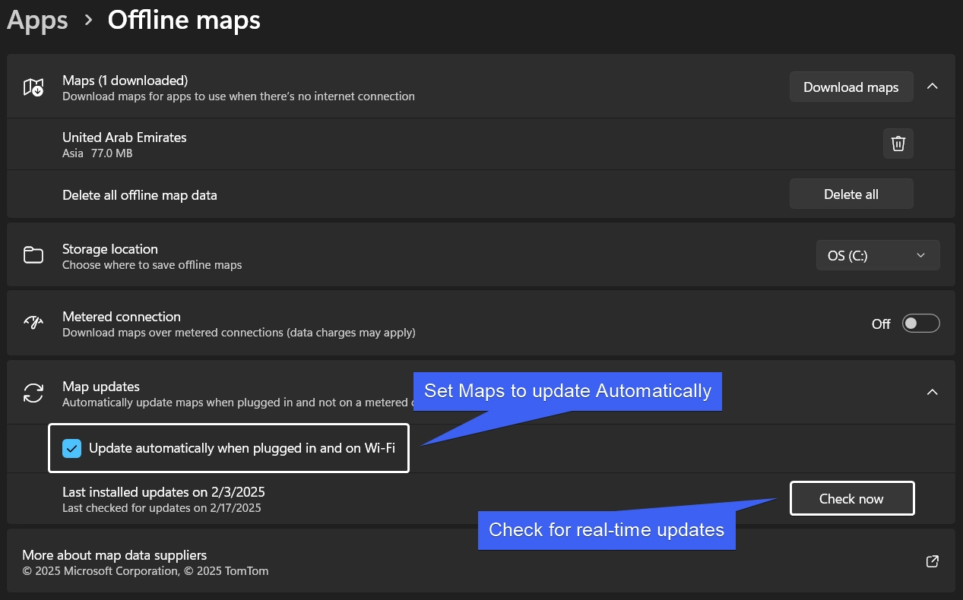Click 'Metered connection' heading text
This screenshot has width=963, height=600.
(x=122, y=317)
